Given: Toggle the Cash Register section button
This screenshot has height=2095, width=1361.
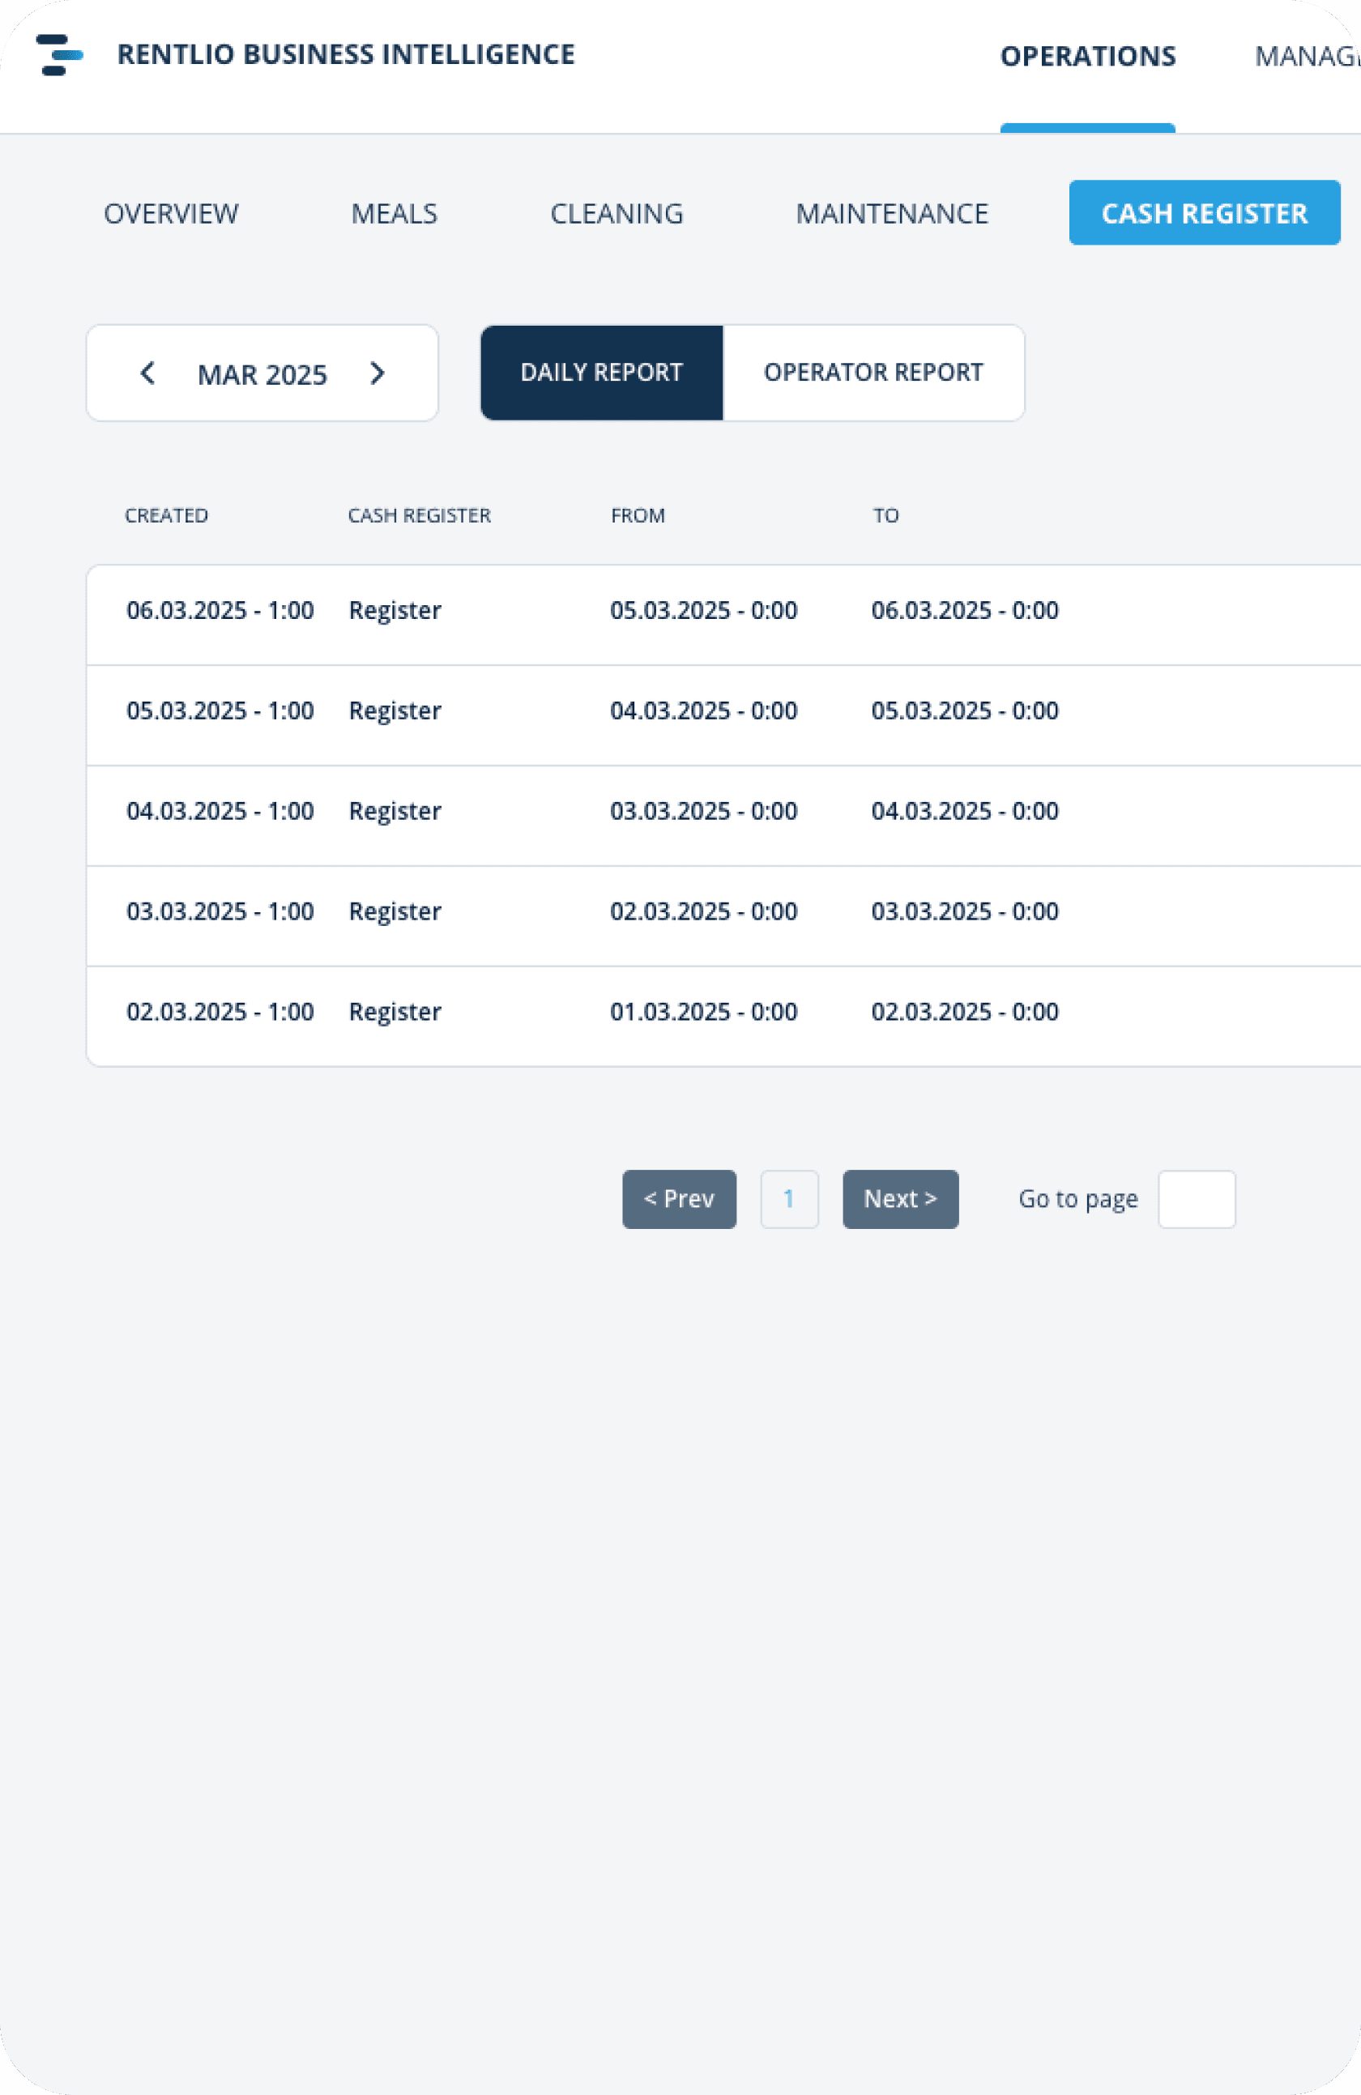Looking at the screenshot, I should tap(1205, 212).
